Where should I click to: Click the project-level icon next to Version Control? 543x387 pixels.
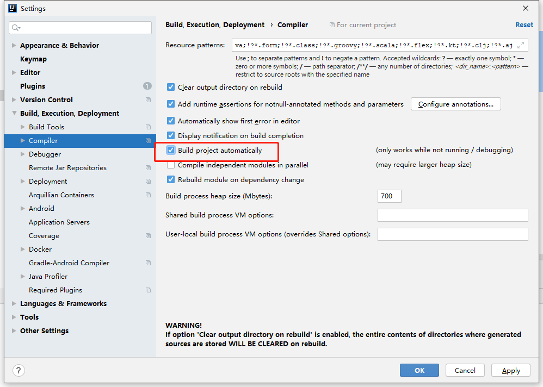pos(148,100)
